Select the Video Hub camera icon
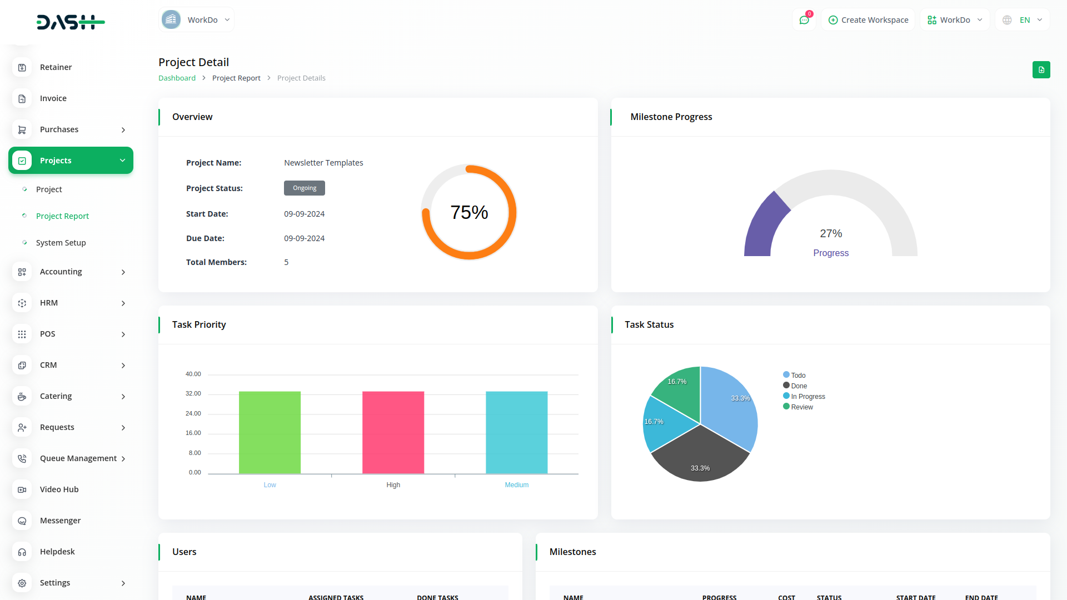The width and height of the screenshot is (1067, 600). (22, 489)
